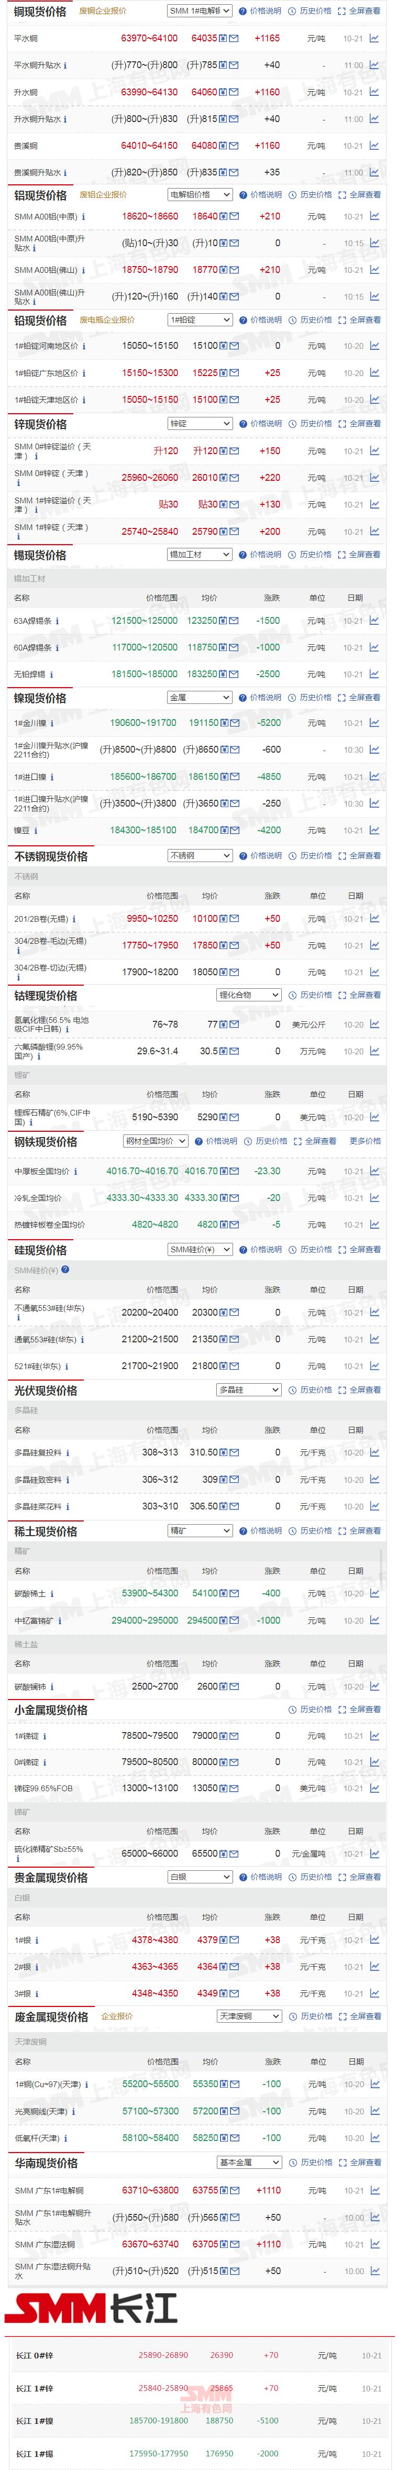
Task: Click the envelope icon beside 18640 in SMM A00铝(中原) row
Action: (234, 217)
